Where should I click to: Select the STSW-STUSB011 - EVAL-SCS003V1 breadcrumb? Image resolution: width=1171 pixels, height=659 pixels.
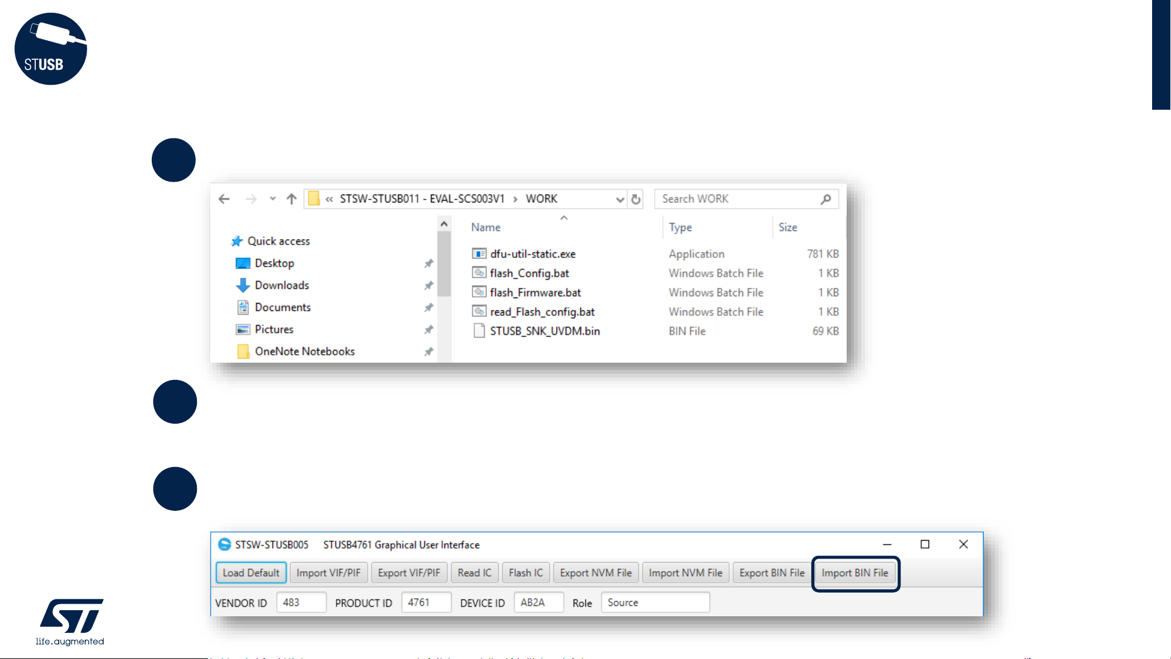[x=422, y=199]
